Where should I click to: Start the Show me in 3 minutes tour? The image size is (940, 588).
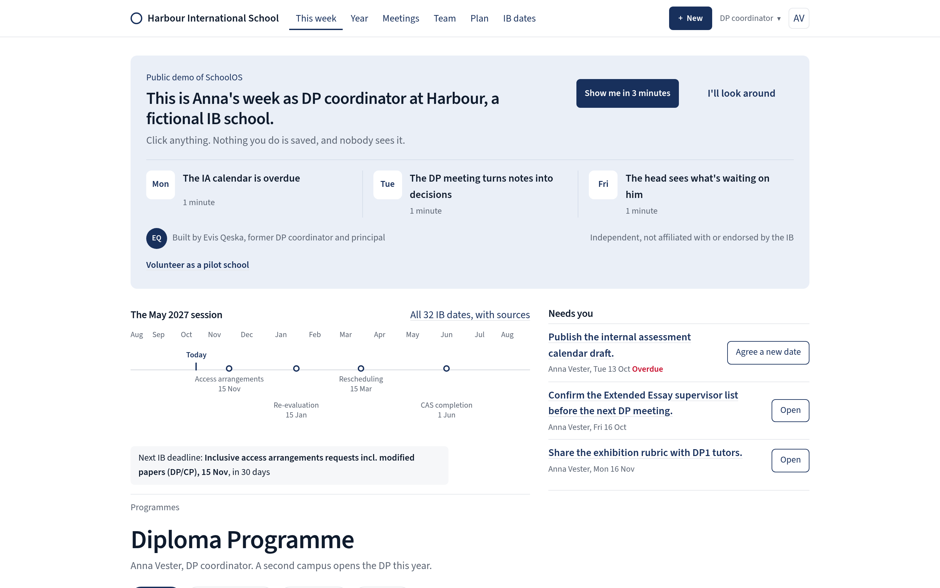(x=627, y=93)
